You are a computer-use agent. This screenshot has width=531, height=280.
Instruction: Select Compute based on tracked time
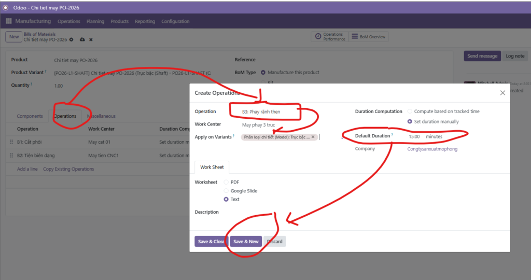point(410,111)
